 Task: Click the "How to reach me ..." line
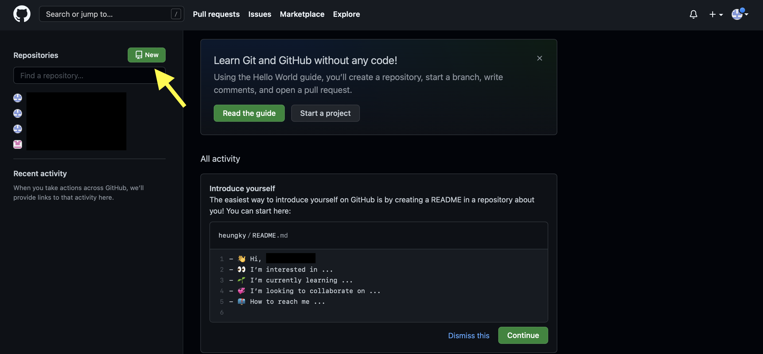277,301
